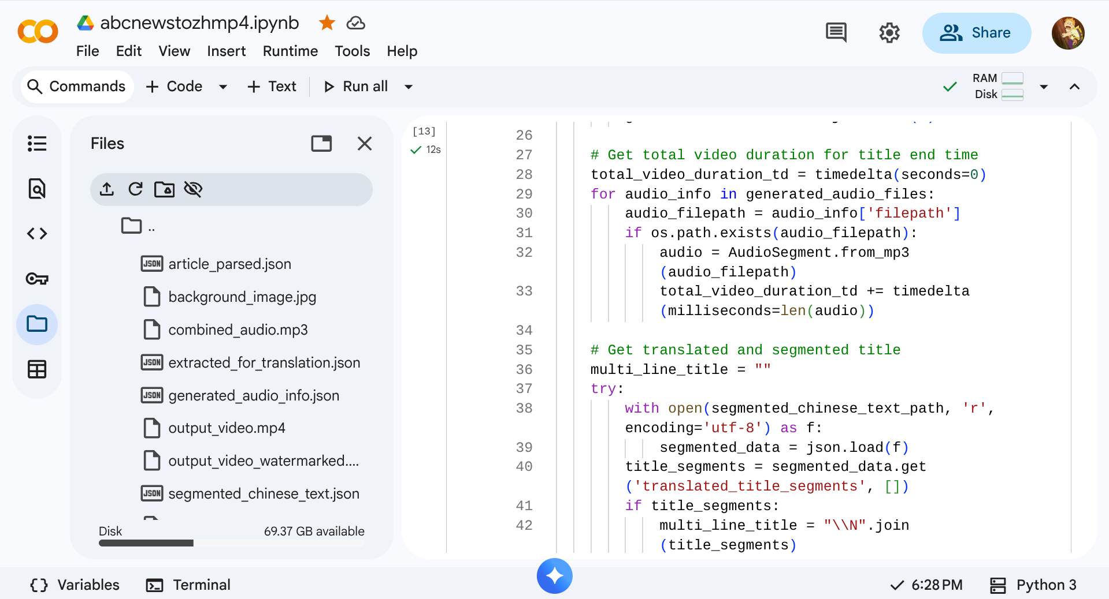Open the Secrets key icon

point(37,279)
